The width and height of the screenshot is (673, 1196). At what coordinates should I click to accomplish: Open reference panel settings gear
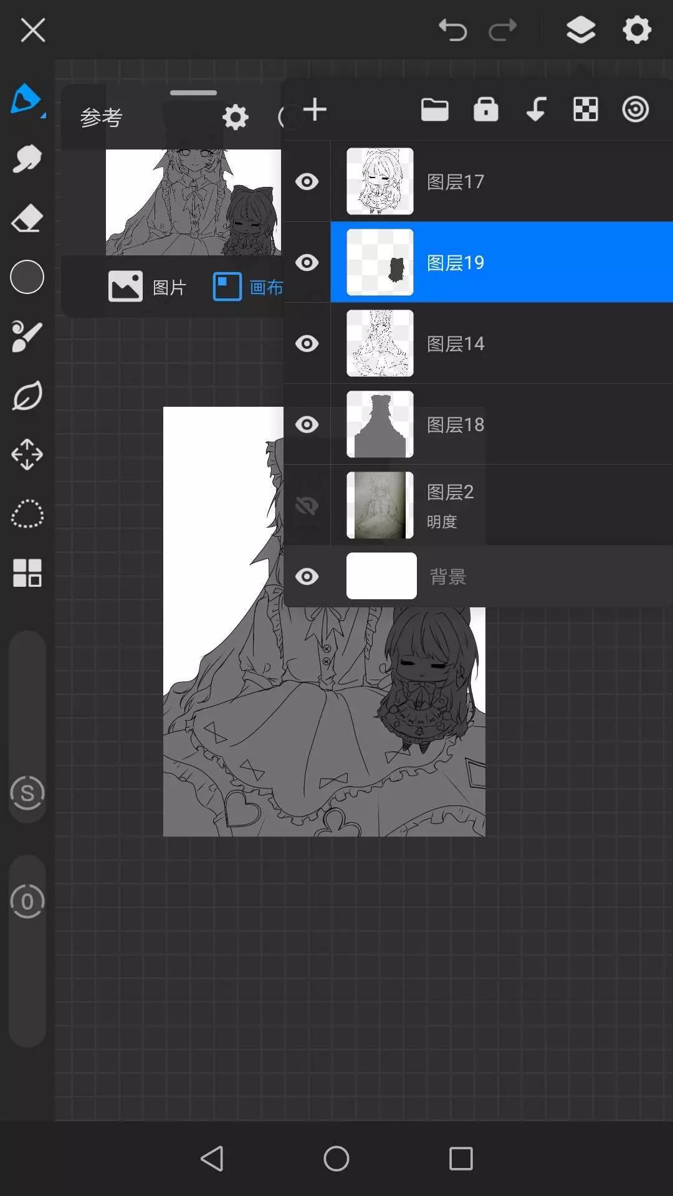point(235,117)
